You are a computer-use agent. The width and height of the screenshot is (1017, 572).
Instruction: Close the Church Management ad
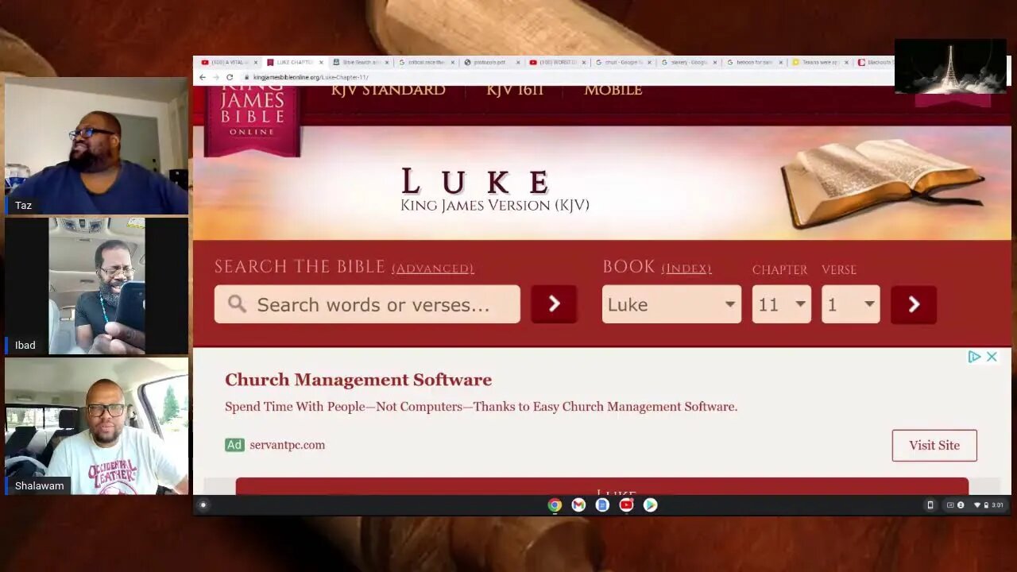[992, 357]
